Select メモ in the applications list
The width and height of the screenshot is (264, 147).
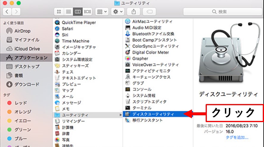[x=66, y=109]
